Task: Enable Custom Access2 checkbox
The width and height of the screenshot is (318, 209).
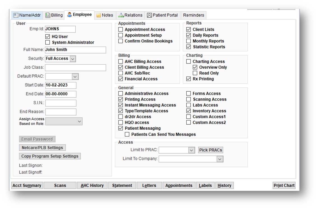Action: (x=189, y=122)
